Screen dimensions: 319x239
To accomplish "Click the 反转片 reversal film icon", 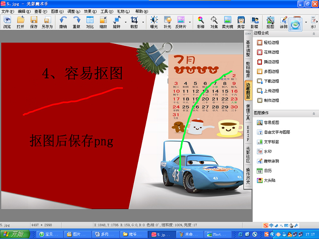I will tap(181, 22).
